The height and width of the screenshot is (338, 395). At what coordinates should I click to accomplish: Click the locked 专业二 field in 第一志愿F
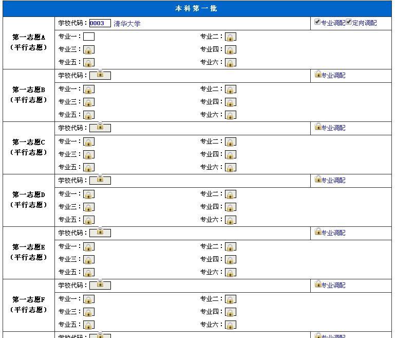(x=231, y=299)
